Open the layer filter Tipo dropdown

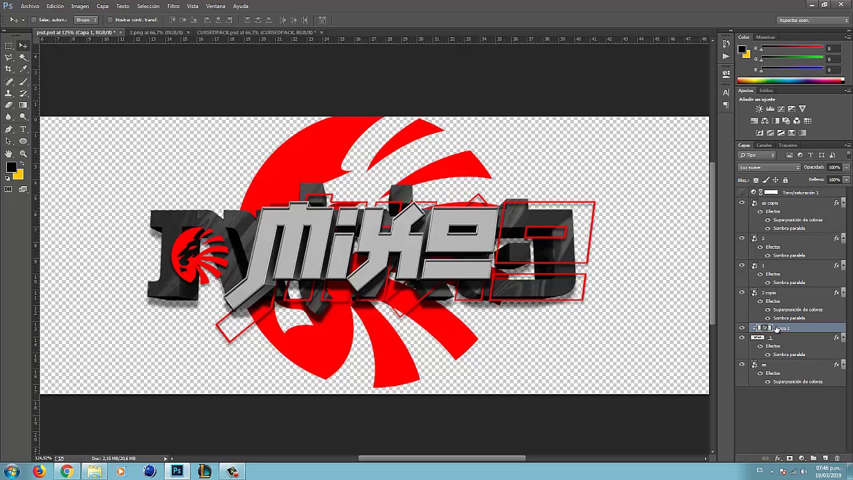coord(758,155)
